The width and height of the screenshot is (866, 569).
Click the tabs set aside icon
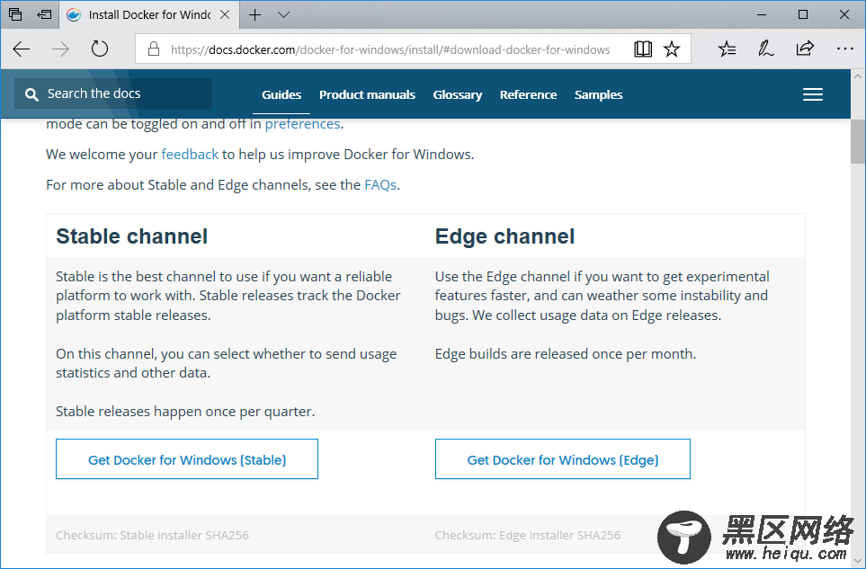(15, 14)
